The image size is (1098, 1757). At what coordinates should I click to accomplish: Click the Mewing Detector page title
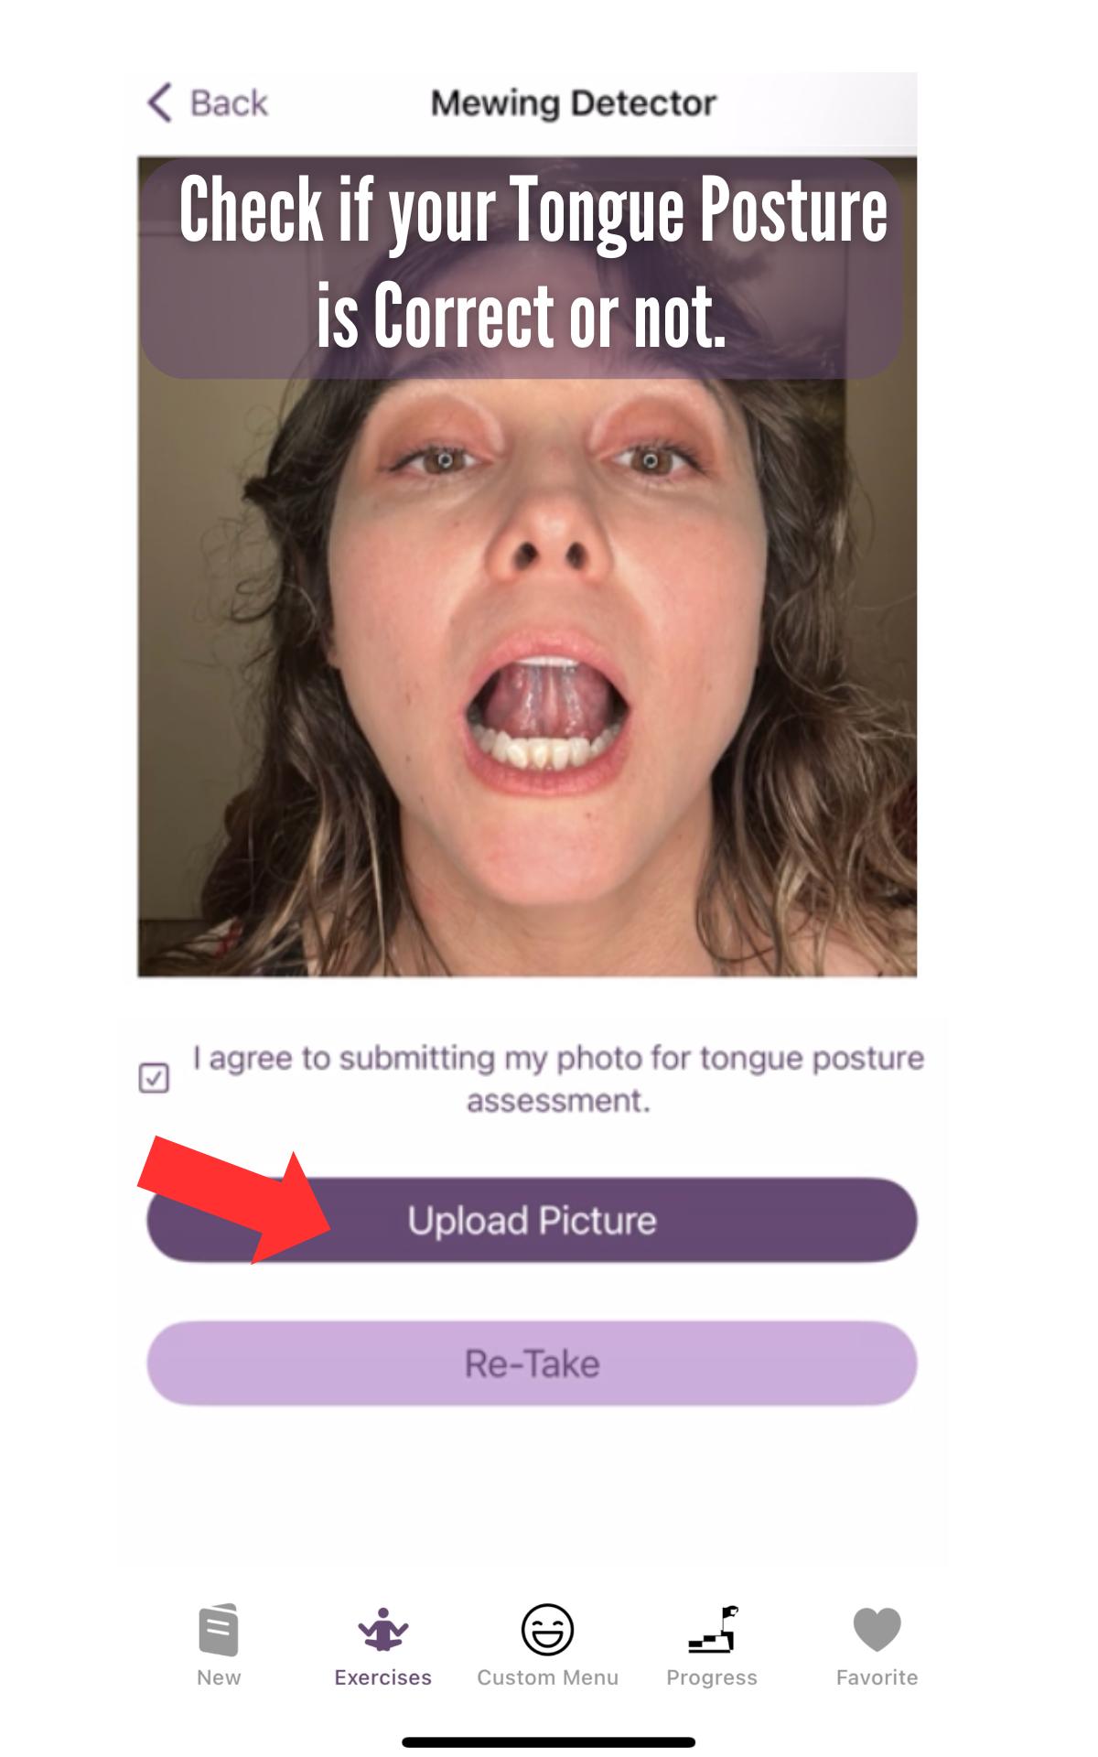pos(573,103)
